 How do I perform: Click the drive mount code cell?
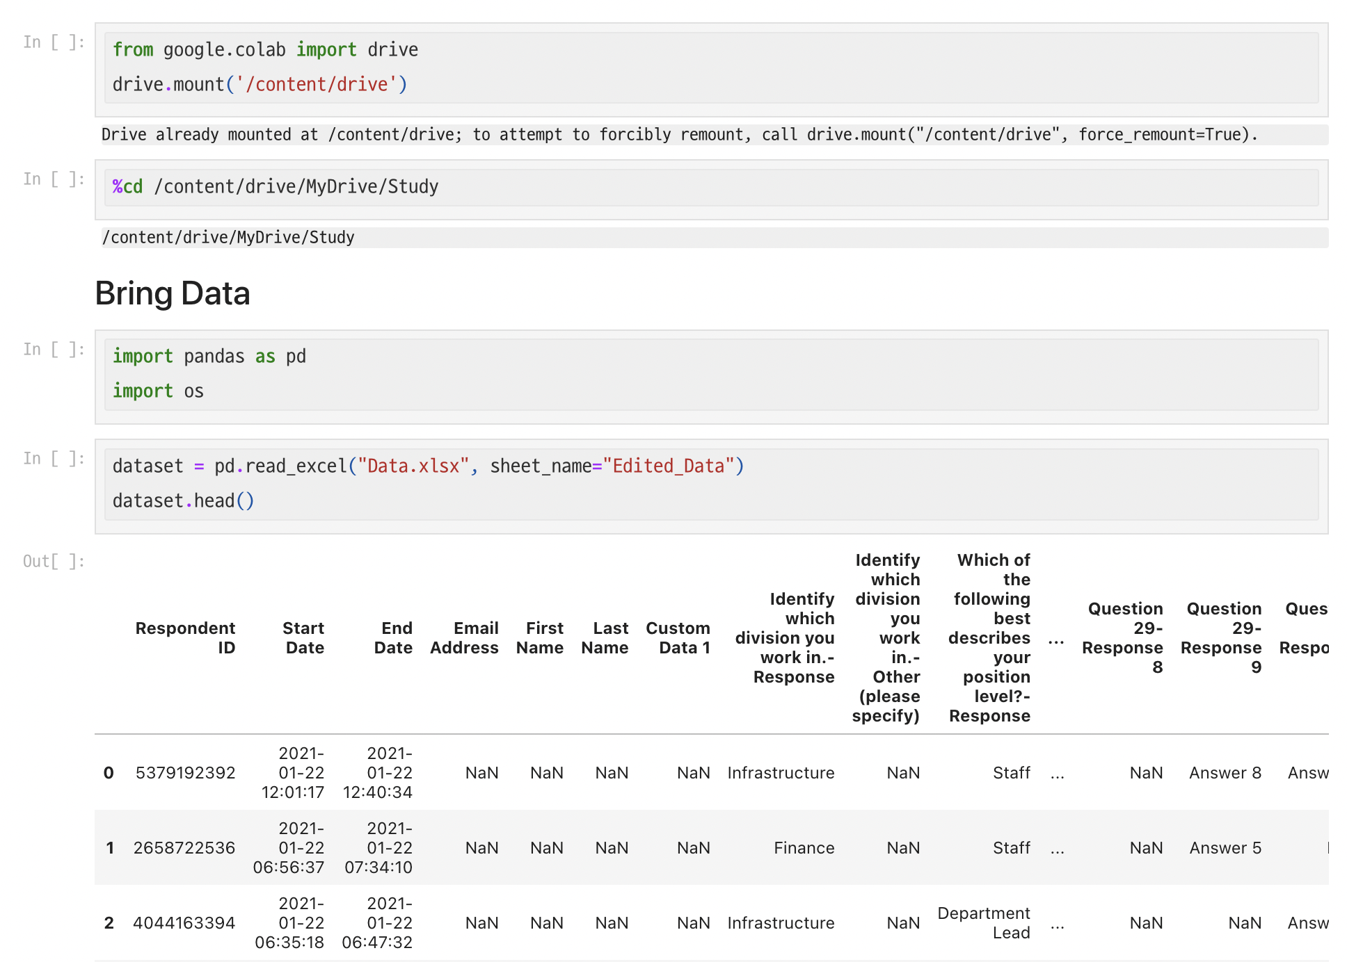point(710,67)
